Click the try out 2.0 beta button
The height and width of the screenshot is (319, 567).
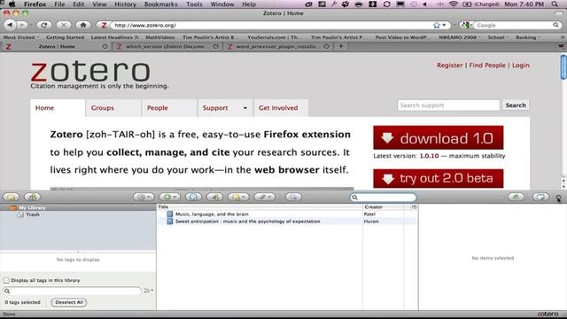point(439,178)
